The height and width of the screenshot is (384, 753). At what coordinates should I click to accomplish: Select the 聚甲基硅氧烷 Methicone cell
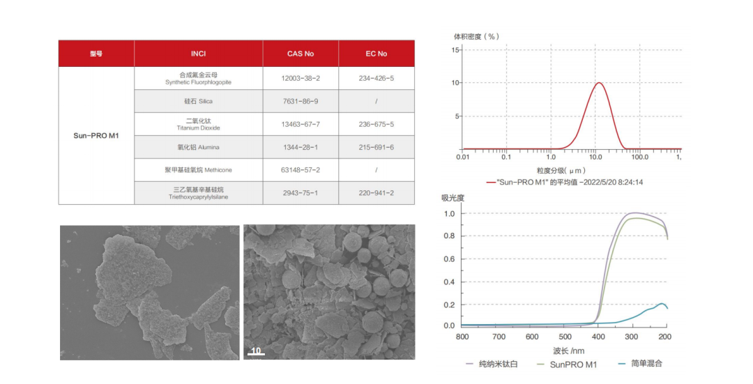pyautogui.click(x=198, y=170)
